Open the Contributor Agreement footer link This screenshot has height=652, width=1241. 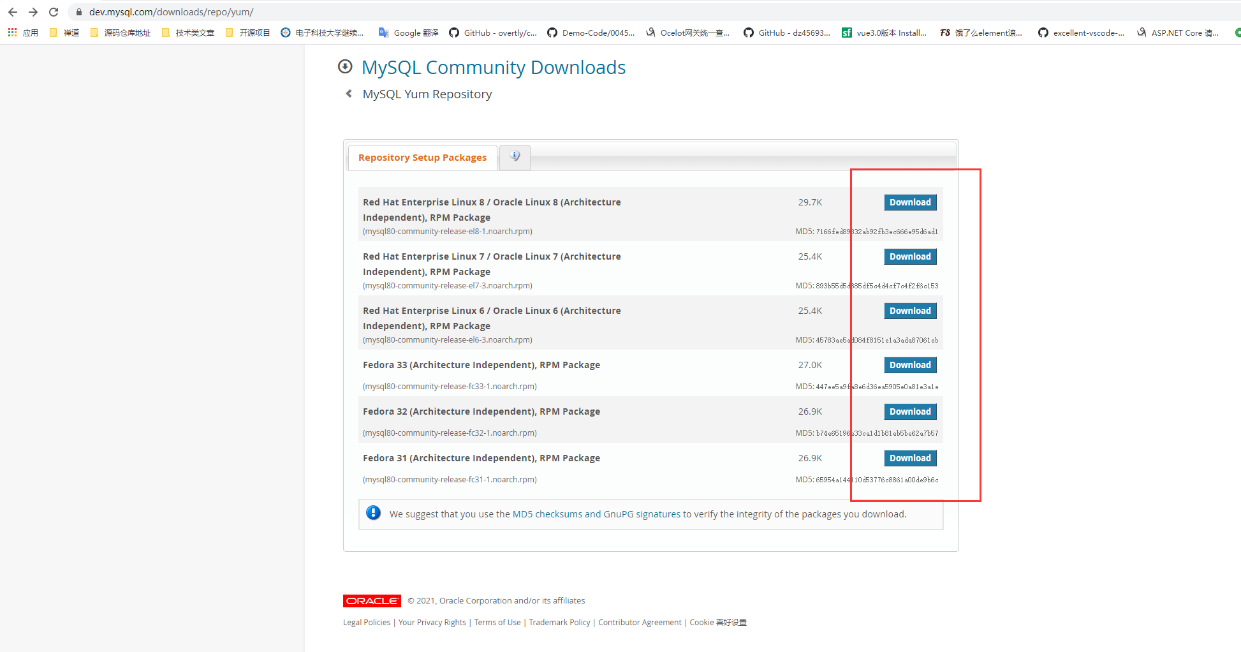tap(640, 623)
